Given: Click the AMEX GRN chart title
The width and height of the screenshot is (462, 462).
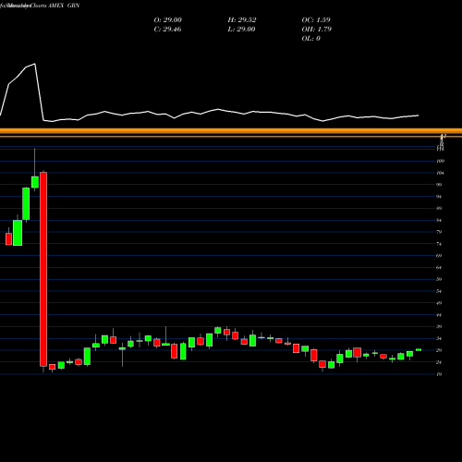Looking at the screenshot, I should 64,6.
